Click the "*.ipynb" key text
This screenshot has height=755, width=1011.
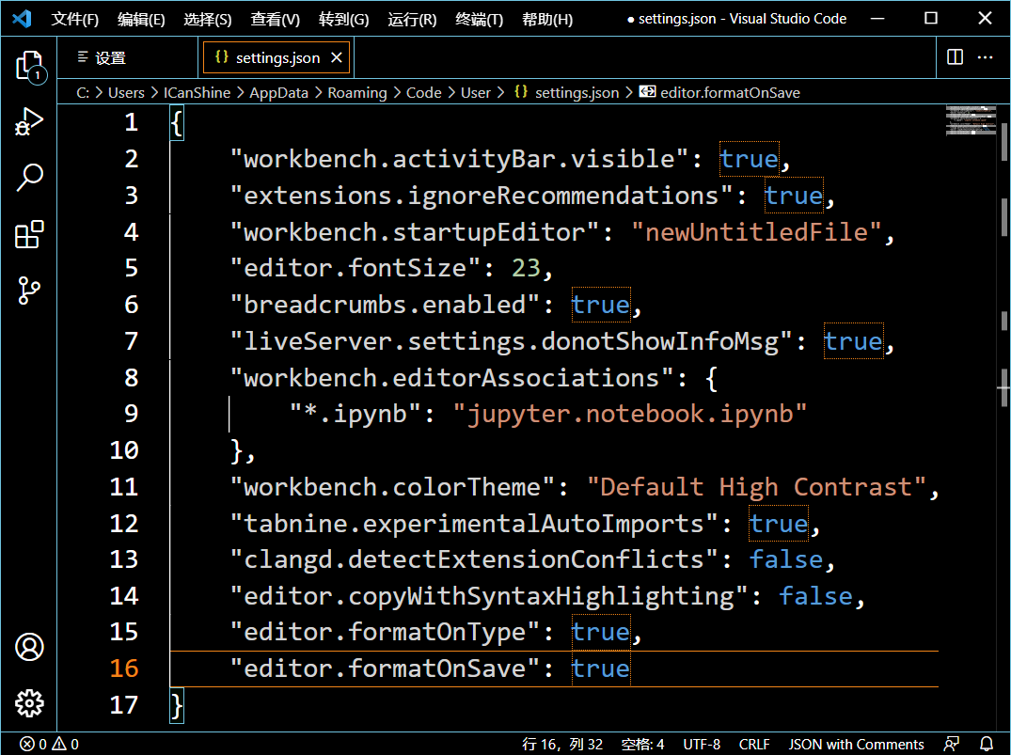[x=355, y=414]
